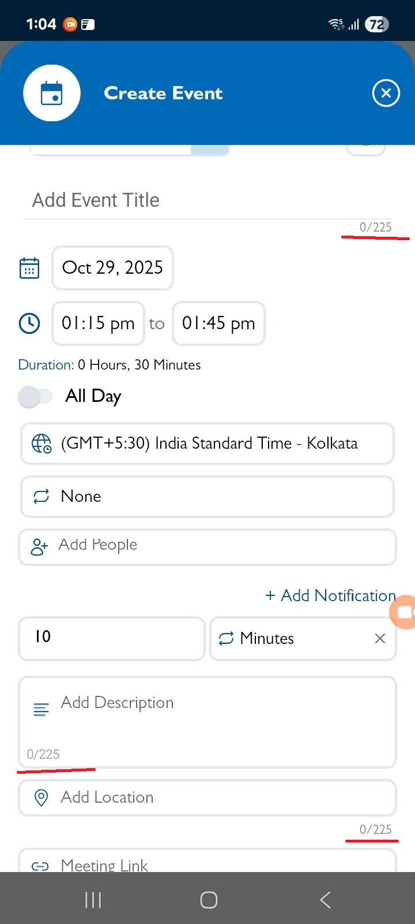Tap the location pin icon
The image size is (415, 924).
click(41, 798)
